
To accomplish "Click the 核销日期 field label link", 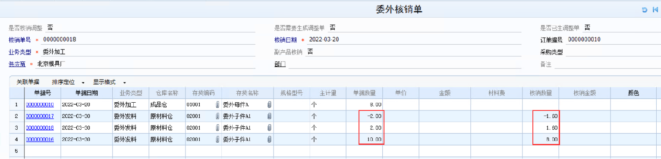I will tap(286, 40).
